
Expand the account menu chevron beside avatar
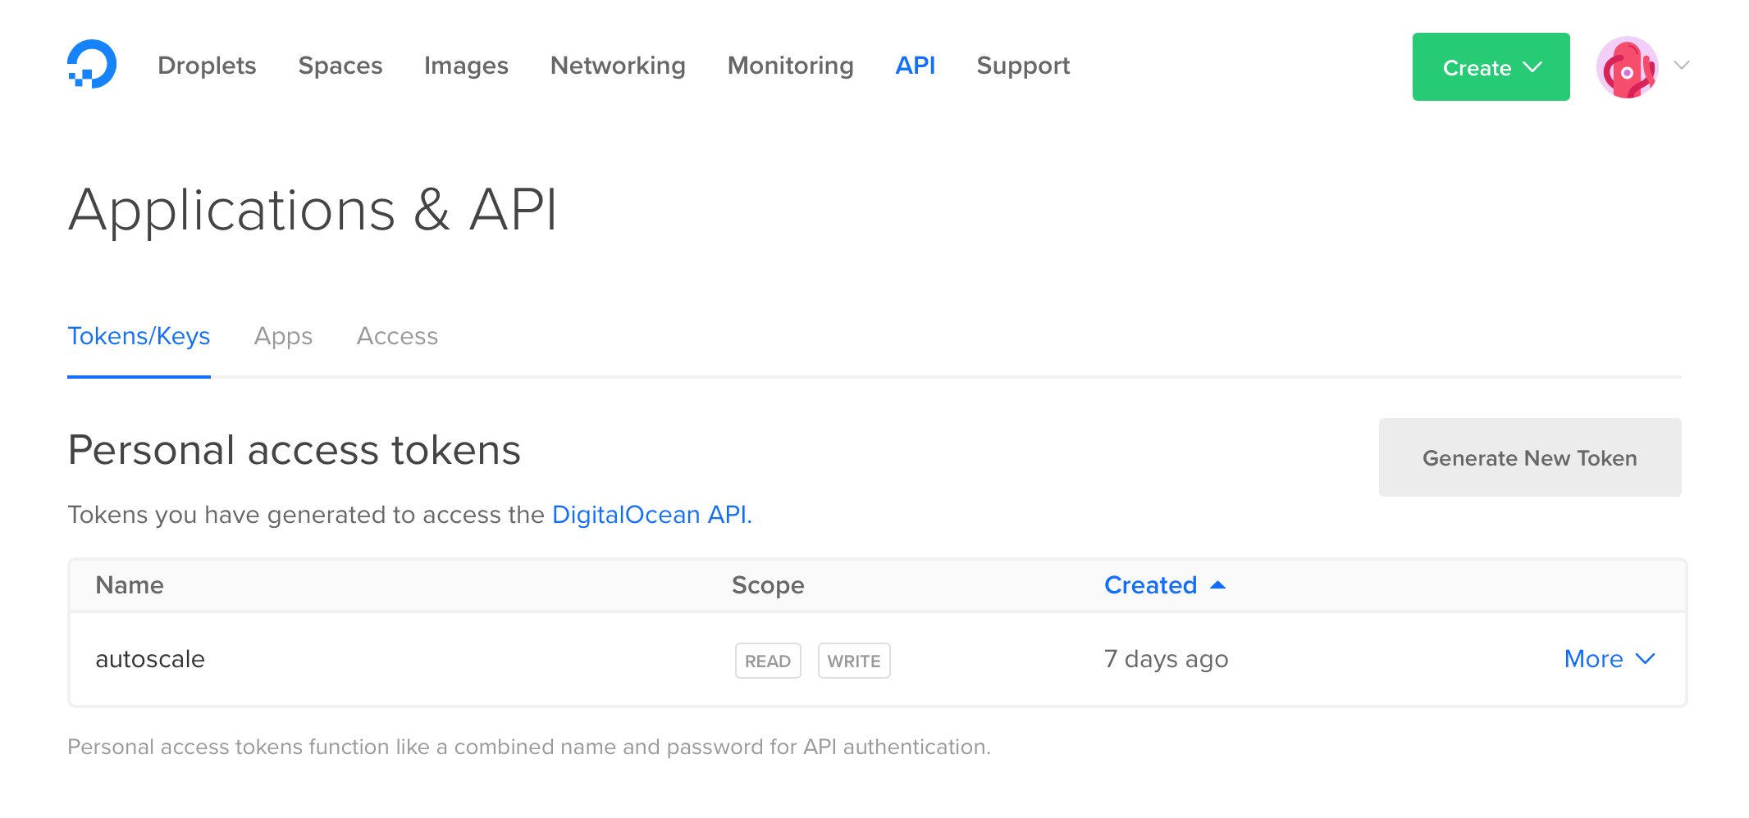tap(1682, 66)
